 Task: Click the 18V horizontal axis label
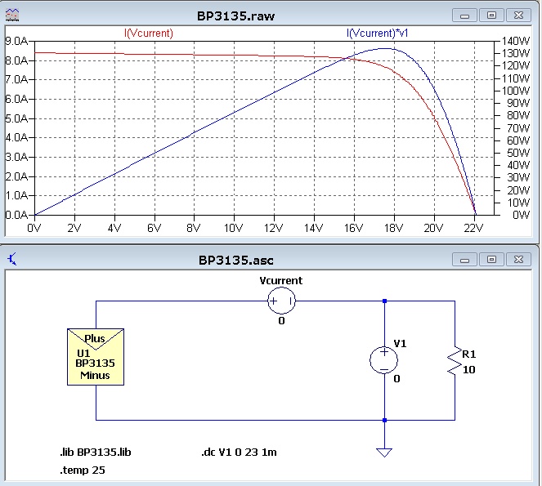(x=394, y=228)
